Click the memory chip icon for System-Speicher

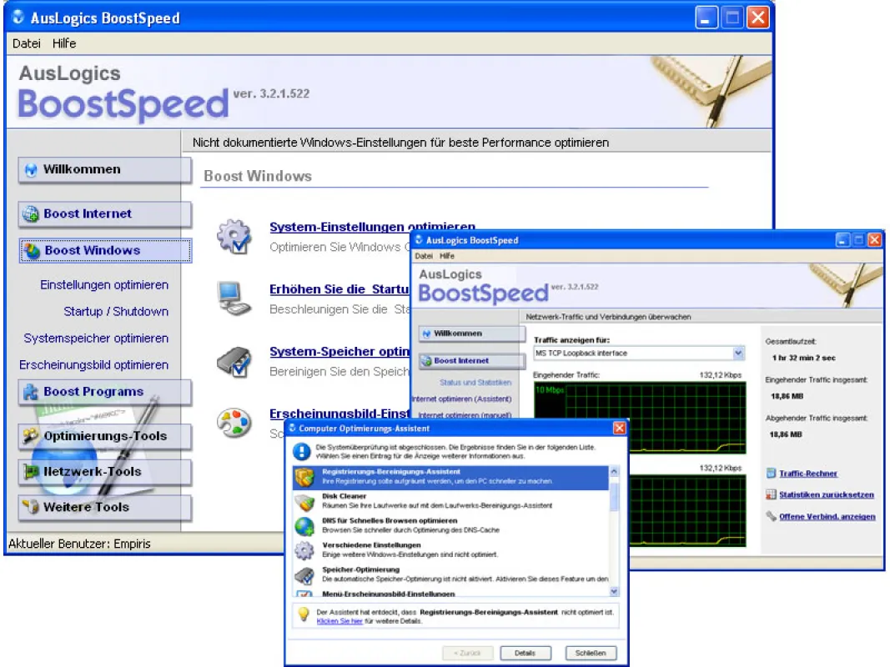click(234, 361)
